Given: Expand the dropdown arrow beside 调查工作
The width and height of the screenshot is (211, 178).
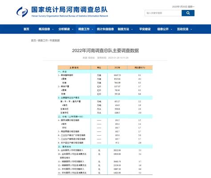Looking at the screenshot, I should tap(92, 29).
